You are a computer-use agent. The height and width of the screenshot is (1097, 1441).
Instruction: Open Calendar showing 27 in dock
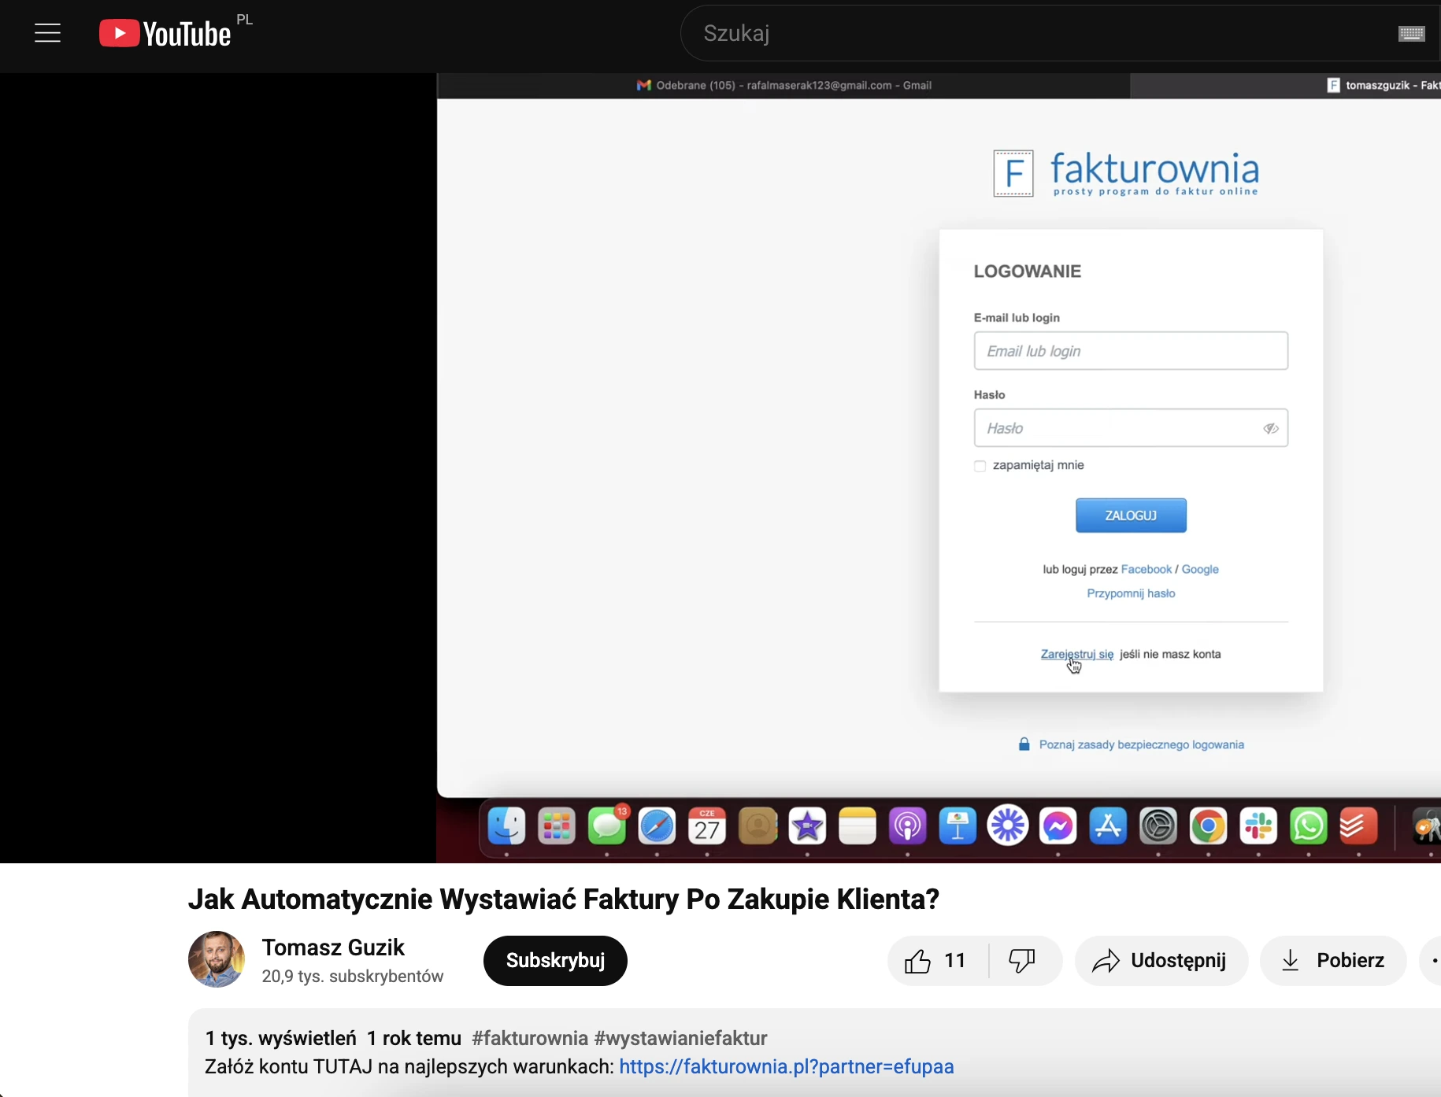pos(707,827)
